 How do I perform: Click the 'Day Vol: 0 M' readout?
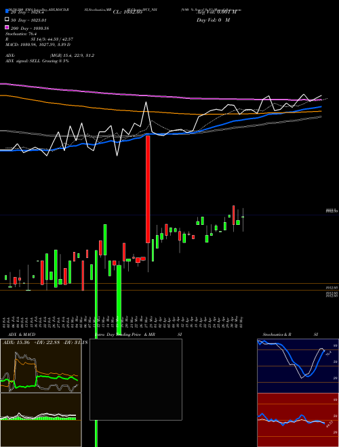pyautogui.click(x=213, y=20)
